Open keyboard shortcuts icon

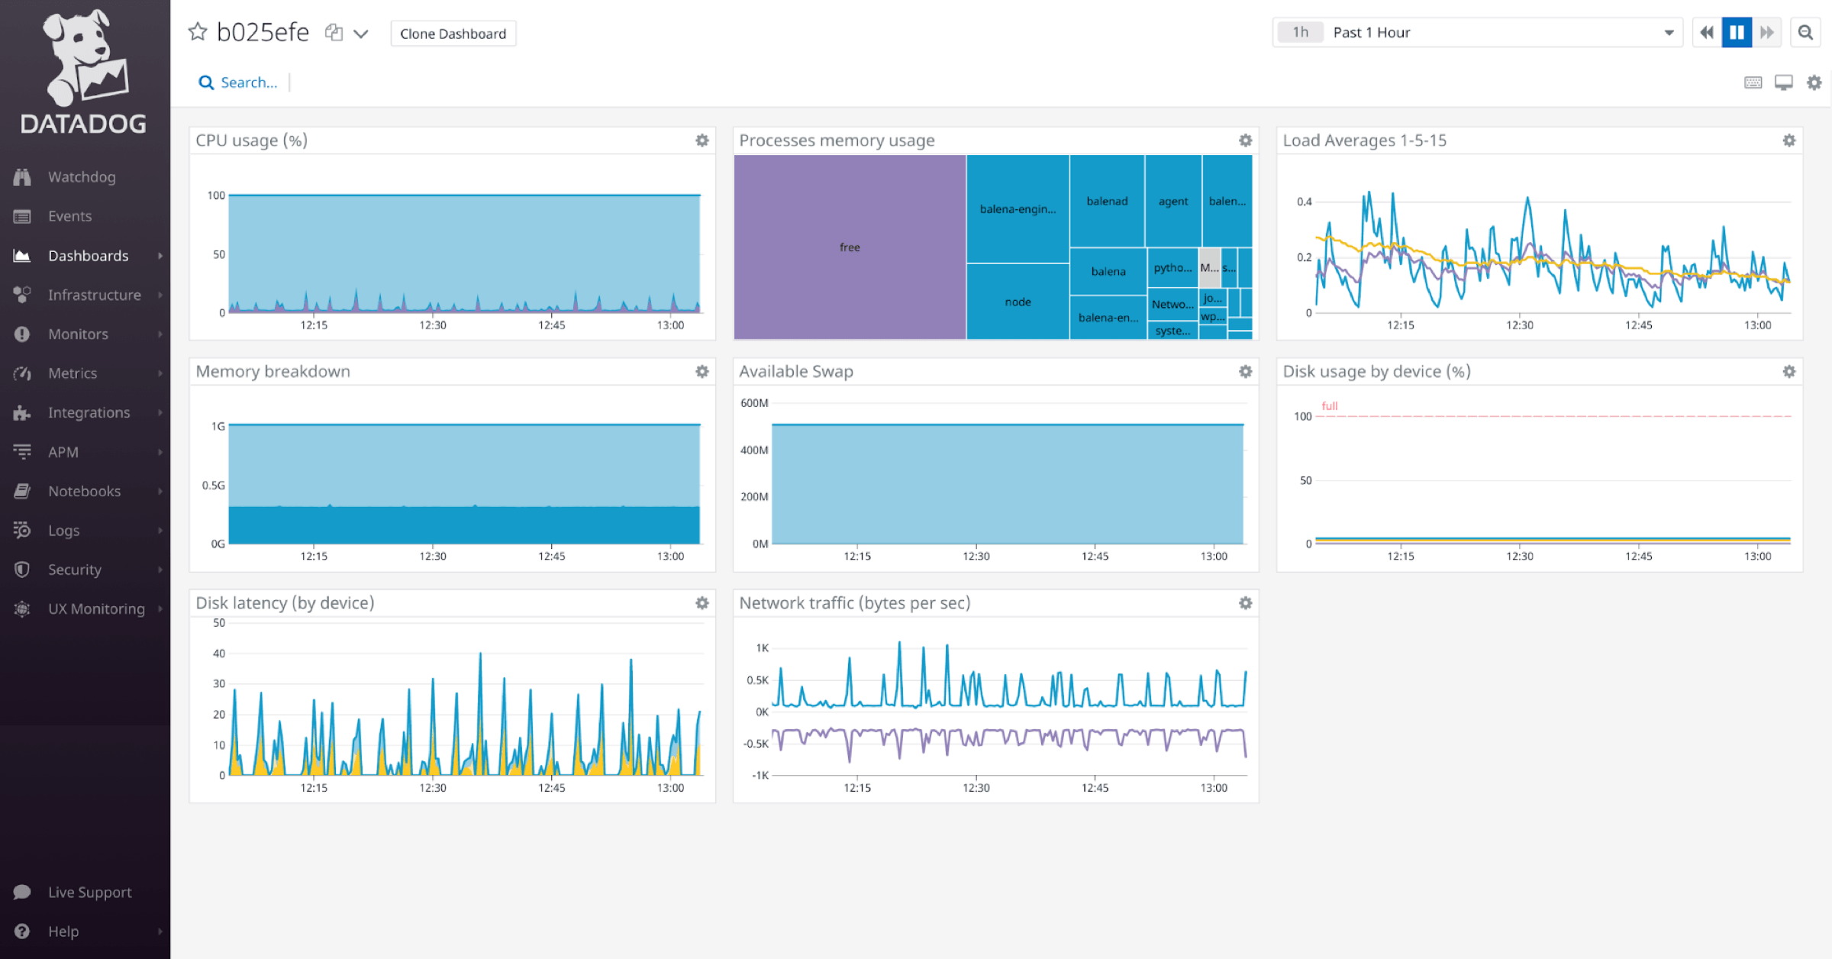tap(1753, 82)
